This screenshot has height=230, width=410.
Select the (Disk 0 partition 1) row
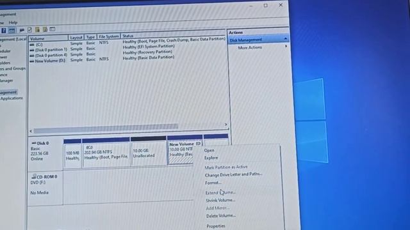coord(102,49)
